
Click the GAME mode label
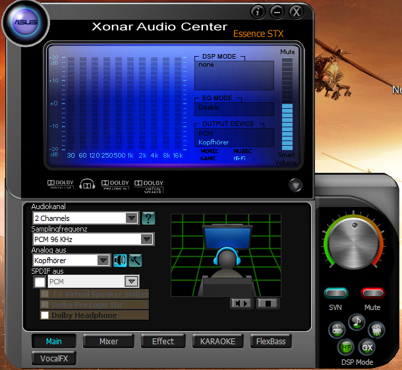click(x=208, y=158)
